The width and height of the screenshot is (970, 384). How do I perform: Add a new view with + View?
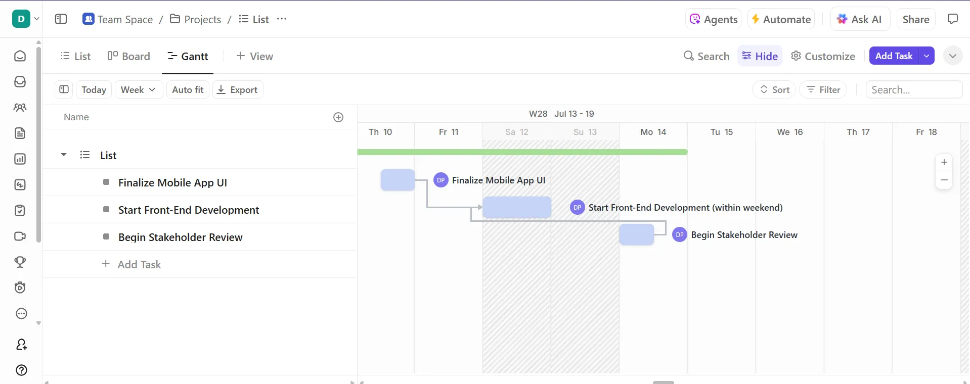(255, 56)
